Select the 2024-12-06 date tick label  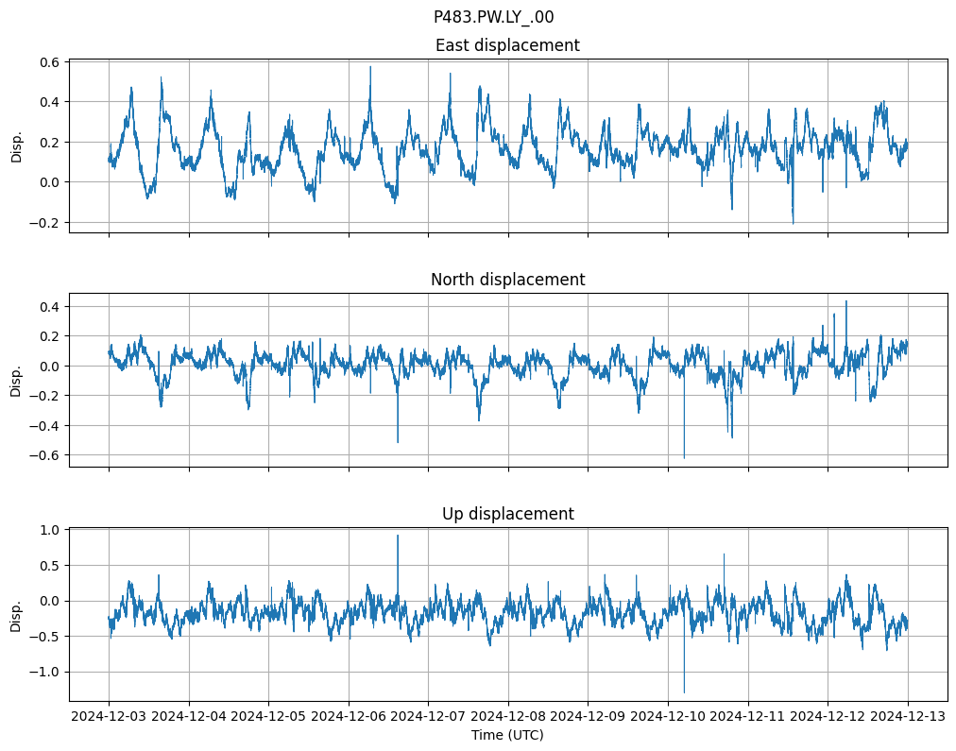[x=349, y=717]
